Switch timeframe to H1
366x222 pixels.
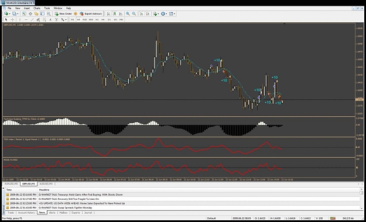[x=97, y=19]
